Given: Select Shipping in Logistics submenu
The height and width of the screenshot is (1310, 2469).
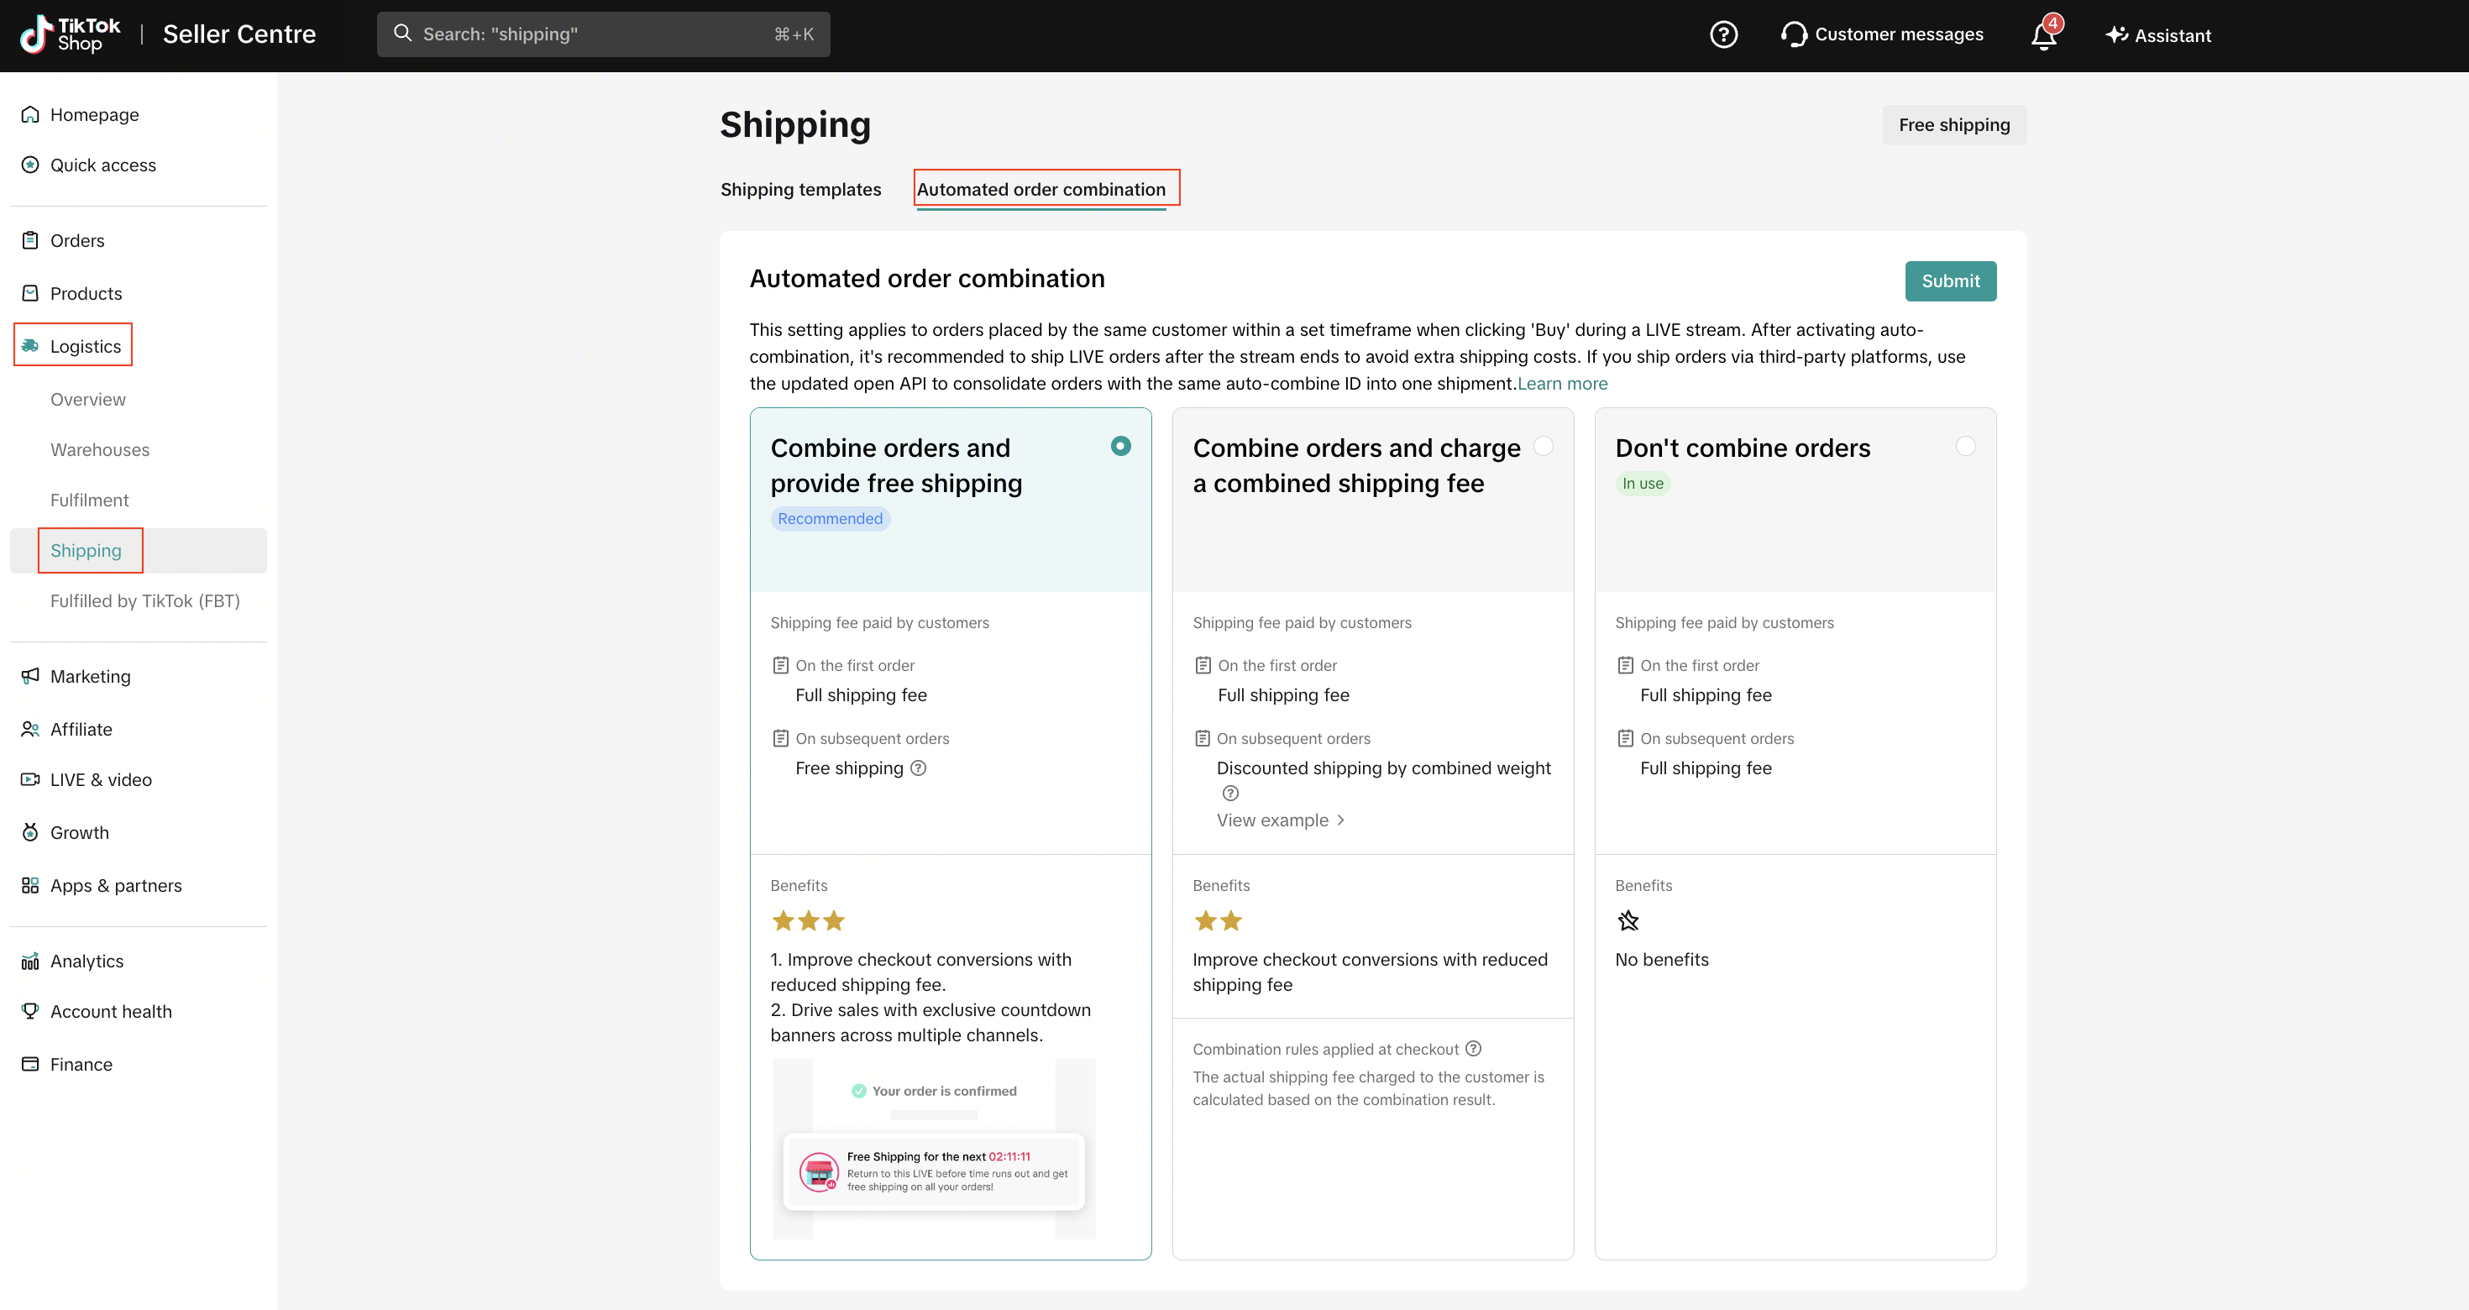Looking at the screenshot, I should click(138, 551).
